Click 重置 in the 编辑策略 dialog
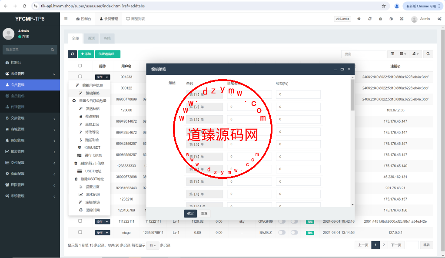The width and height of the screenshot is (445, 258). tap(204, 213)
